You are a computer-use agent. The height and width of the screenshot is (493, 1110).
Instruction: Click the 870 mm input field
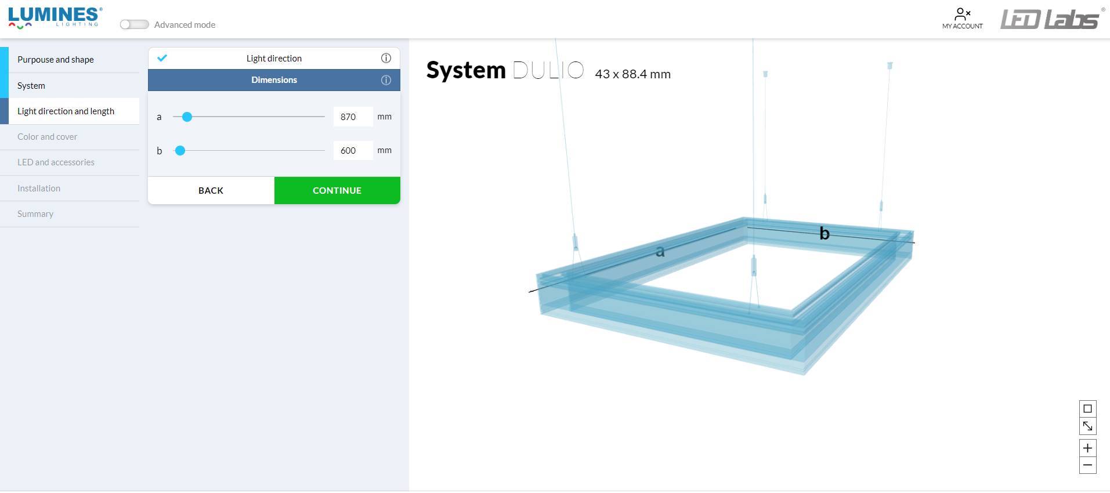[353, 117]
